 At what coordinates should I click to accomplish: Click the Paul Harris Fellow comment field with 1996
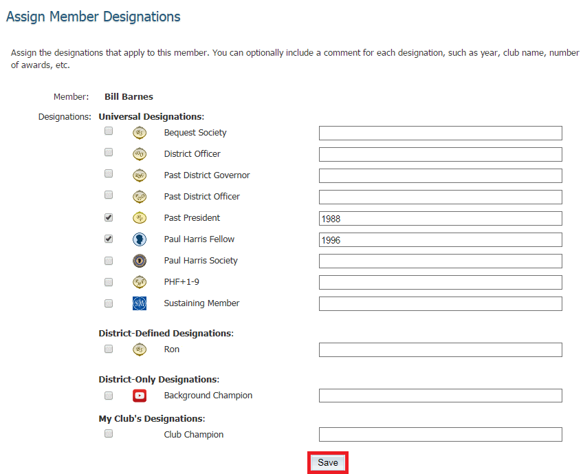point(440,240)
